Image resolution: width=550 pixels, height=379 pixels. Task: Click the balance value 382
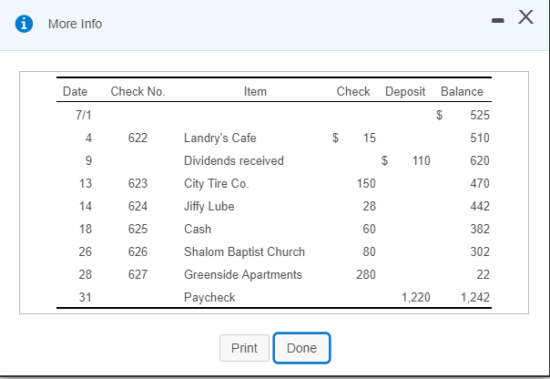(480, 230)
